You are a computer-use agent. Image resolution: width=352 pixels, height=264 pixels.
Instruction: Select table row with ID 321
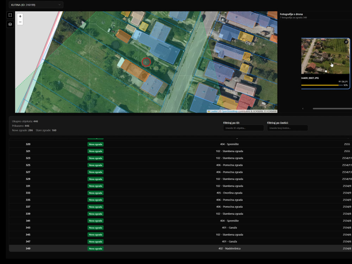point(181,151)
